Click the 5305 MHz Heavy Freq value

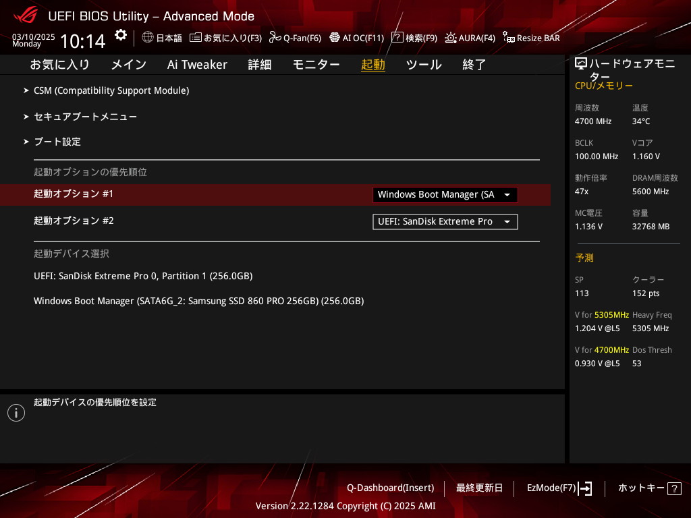click(651, 328)
